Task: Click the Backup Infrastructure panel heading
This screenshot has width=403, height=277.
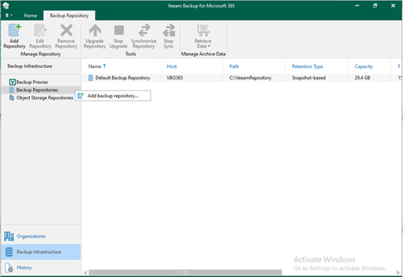Action: (x=30, y=66)
